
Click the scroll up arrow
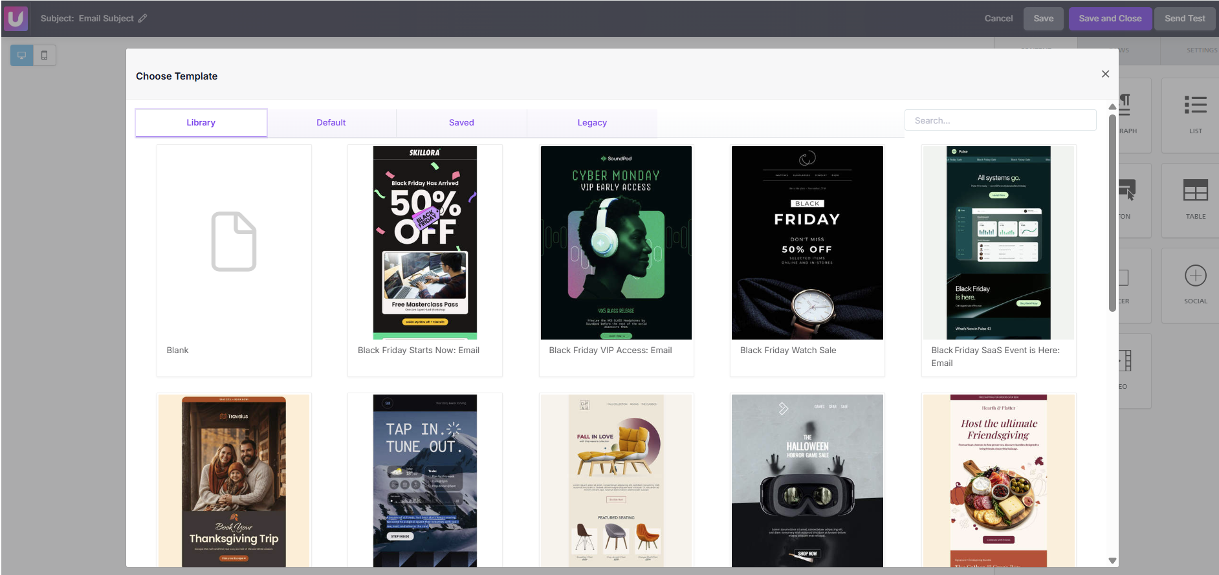coord(1113,107)
